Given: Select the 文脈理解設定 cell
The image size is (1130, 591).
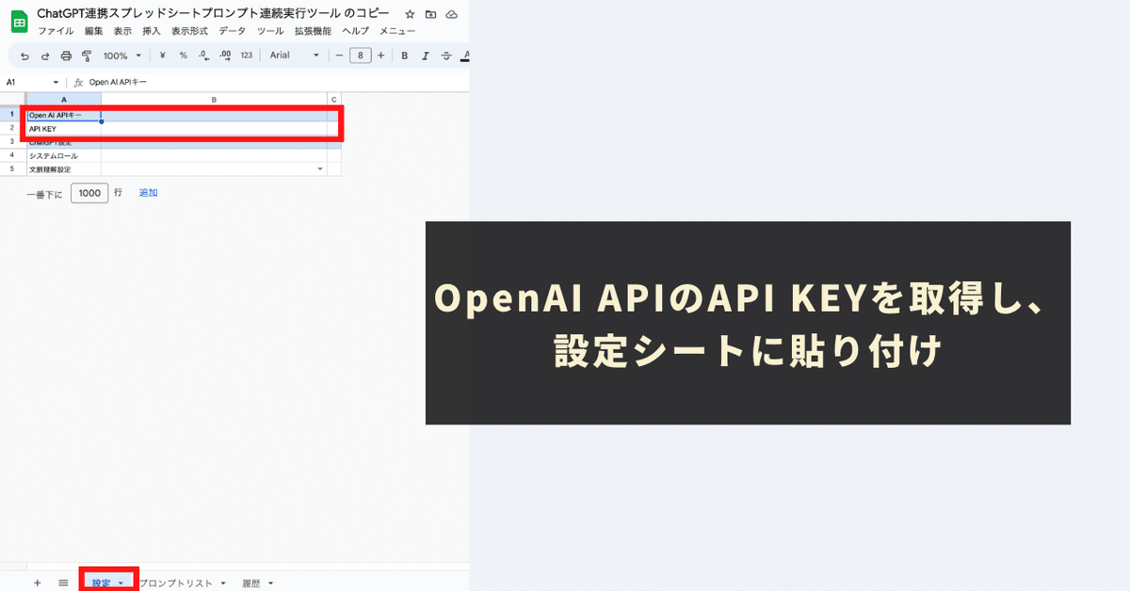Looking at the screenshot, I should click(x=63, y=169).
